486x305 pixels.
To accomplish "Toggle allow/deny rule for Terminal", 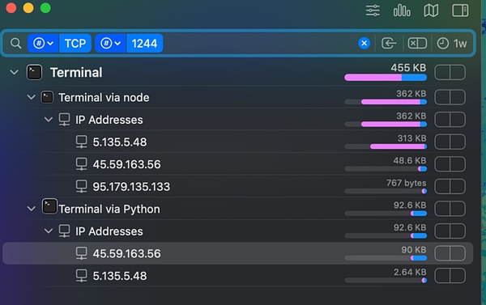I will [x=450, y=73].
